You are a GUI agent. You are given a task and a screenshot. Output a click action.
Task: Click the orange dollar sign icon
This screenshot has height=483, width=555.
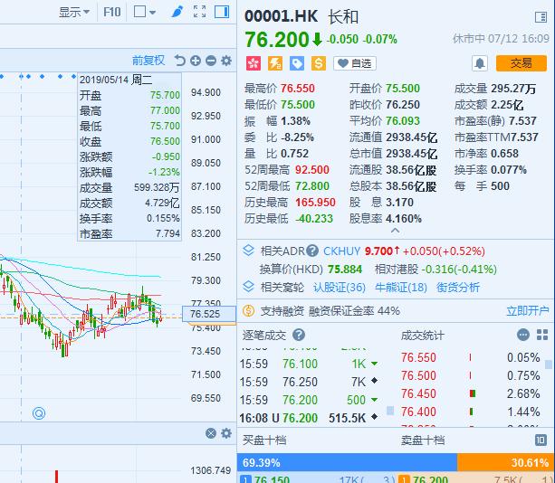[318, 63]
